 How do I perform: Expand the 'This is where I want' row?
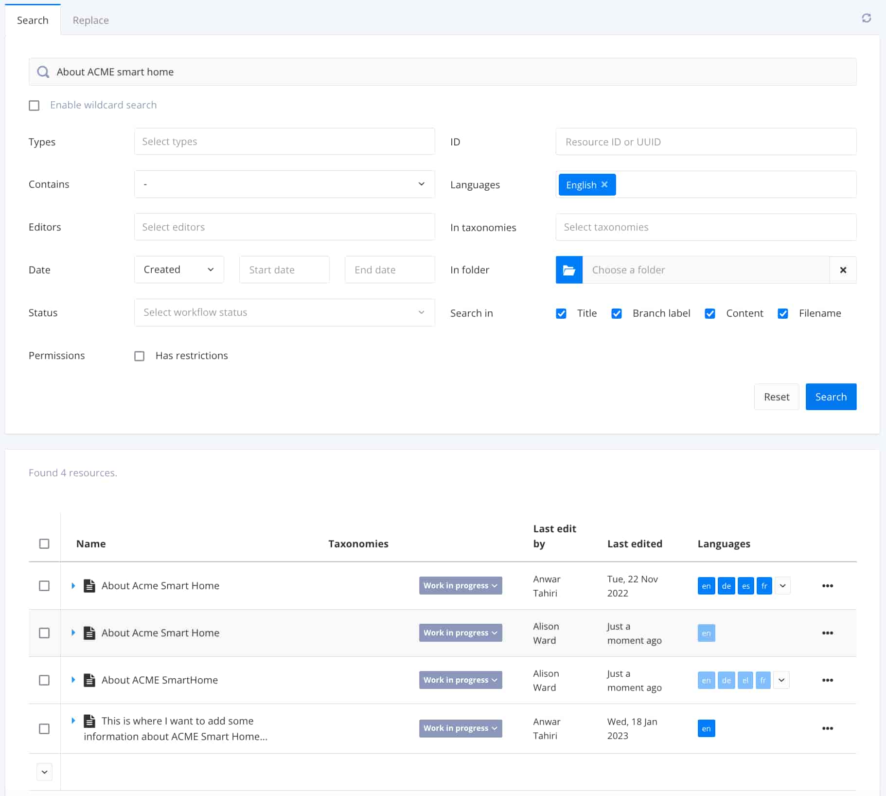(x=73, y=721)
